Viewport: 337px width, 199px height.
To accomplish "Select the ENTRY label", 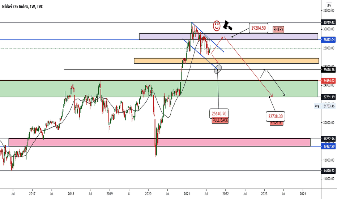I will pyautogui.click(x=278, y=29).
